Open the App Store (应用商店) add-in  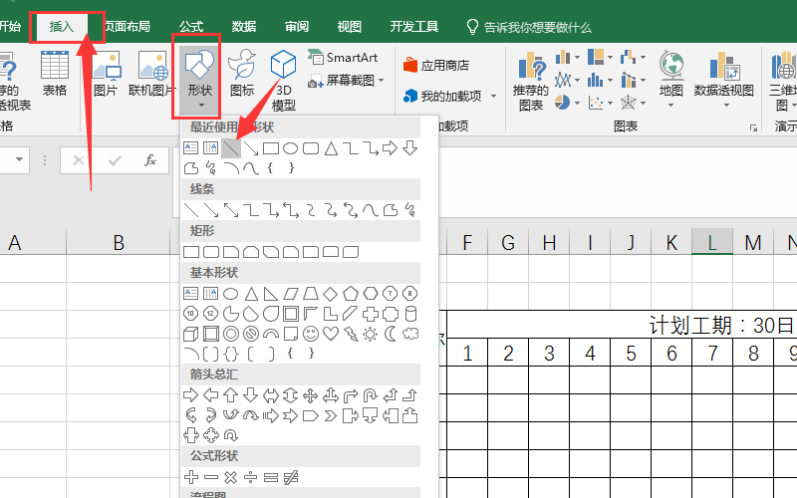coord(435,66)
